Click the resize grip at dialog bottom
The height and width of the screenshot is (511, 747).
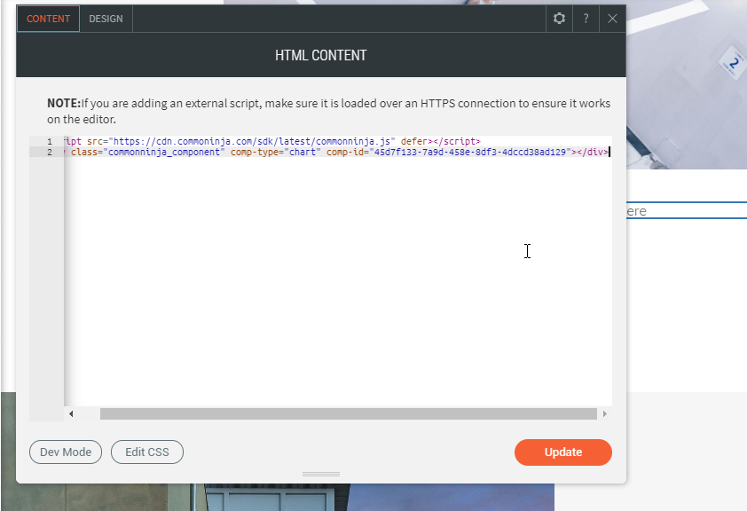point(321,475)
